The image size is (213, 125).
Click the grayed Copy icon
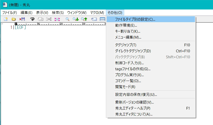pyautogui.click(x=41, y=19)
